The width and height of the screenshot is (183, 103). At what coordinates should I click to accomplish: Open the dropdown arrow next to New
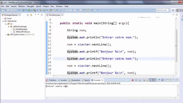pyautogui.click(x=5, y=10)
